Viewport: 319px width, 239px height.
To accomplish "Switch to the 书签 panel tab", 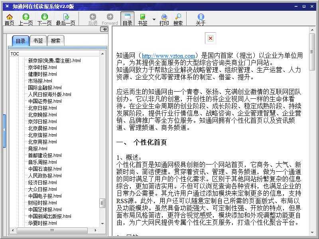I will (x=37, y=40).
